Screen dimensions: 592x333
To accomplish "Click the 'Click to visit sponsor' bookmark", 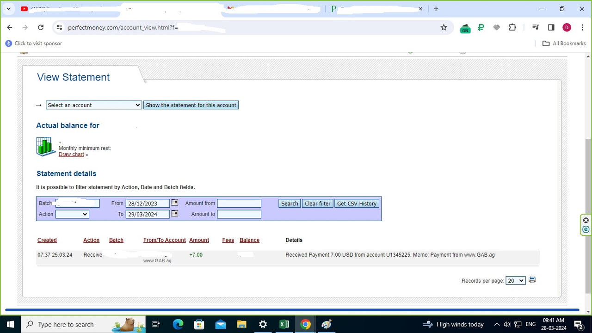I will 33,43.
